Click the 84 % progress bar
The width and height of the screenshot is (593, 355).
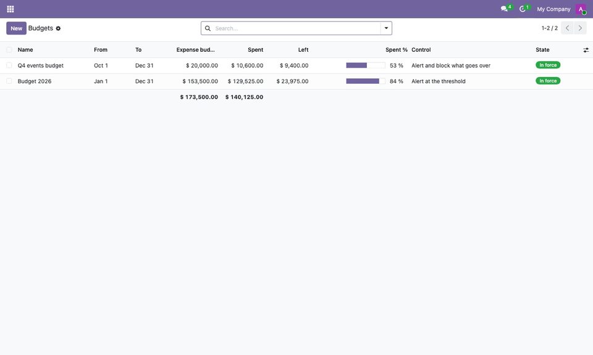[x=365, y=81]
